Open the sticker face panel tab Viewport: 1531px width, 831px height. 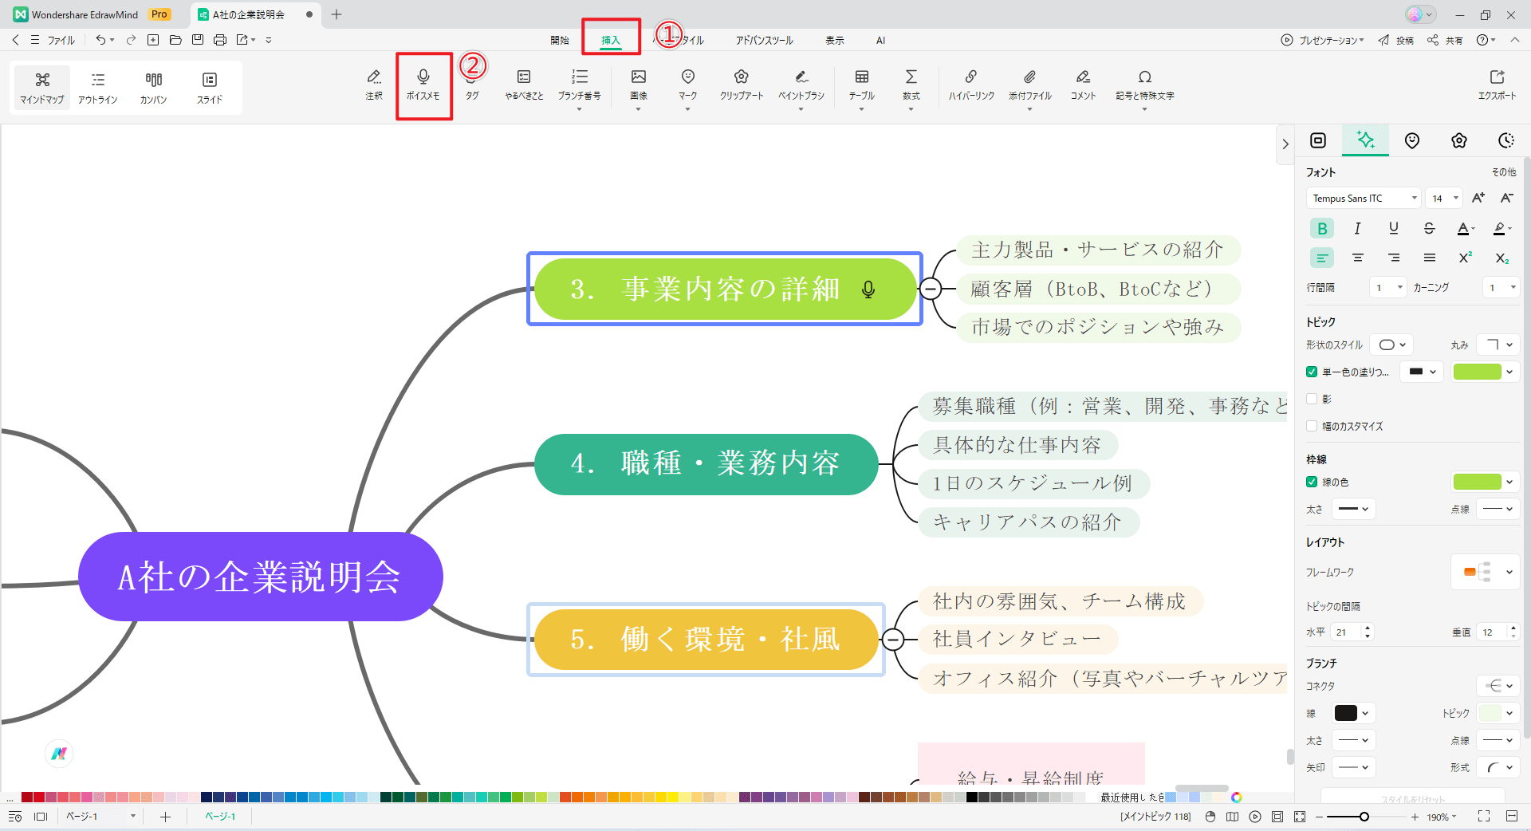click(1412, 140)
